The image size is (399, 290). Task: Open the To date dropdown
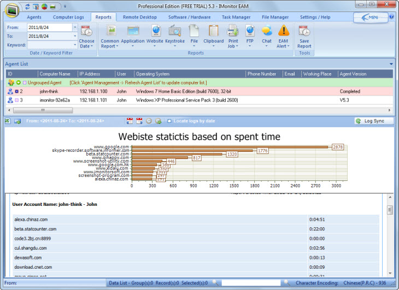pos(74,36)
